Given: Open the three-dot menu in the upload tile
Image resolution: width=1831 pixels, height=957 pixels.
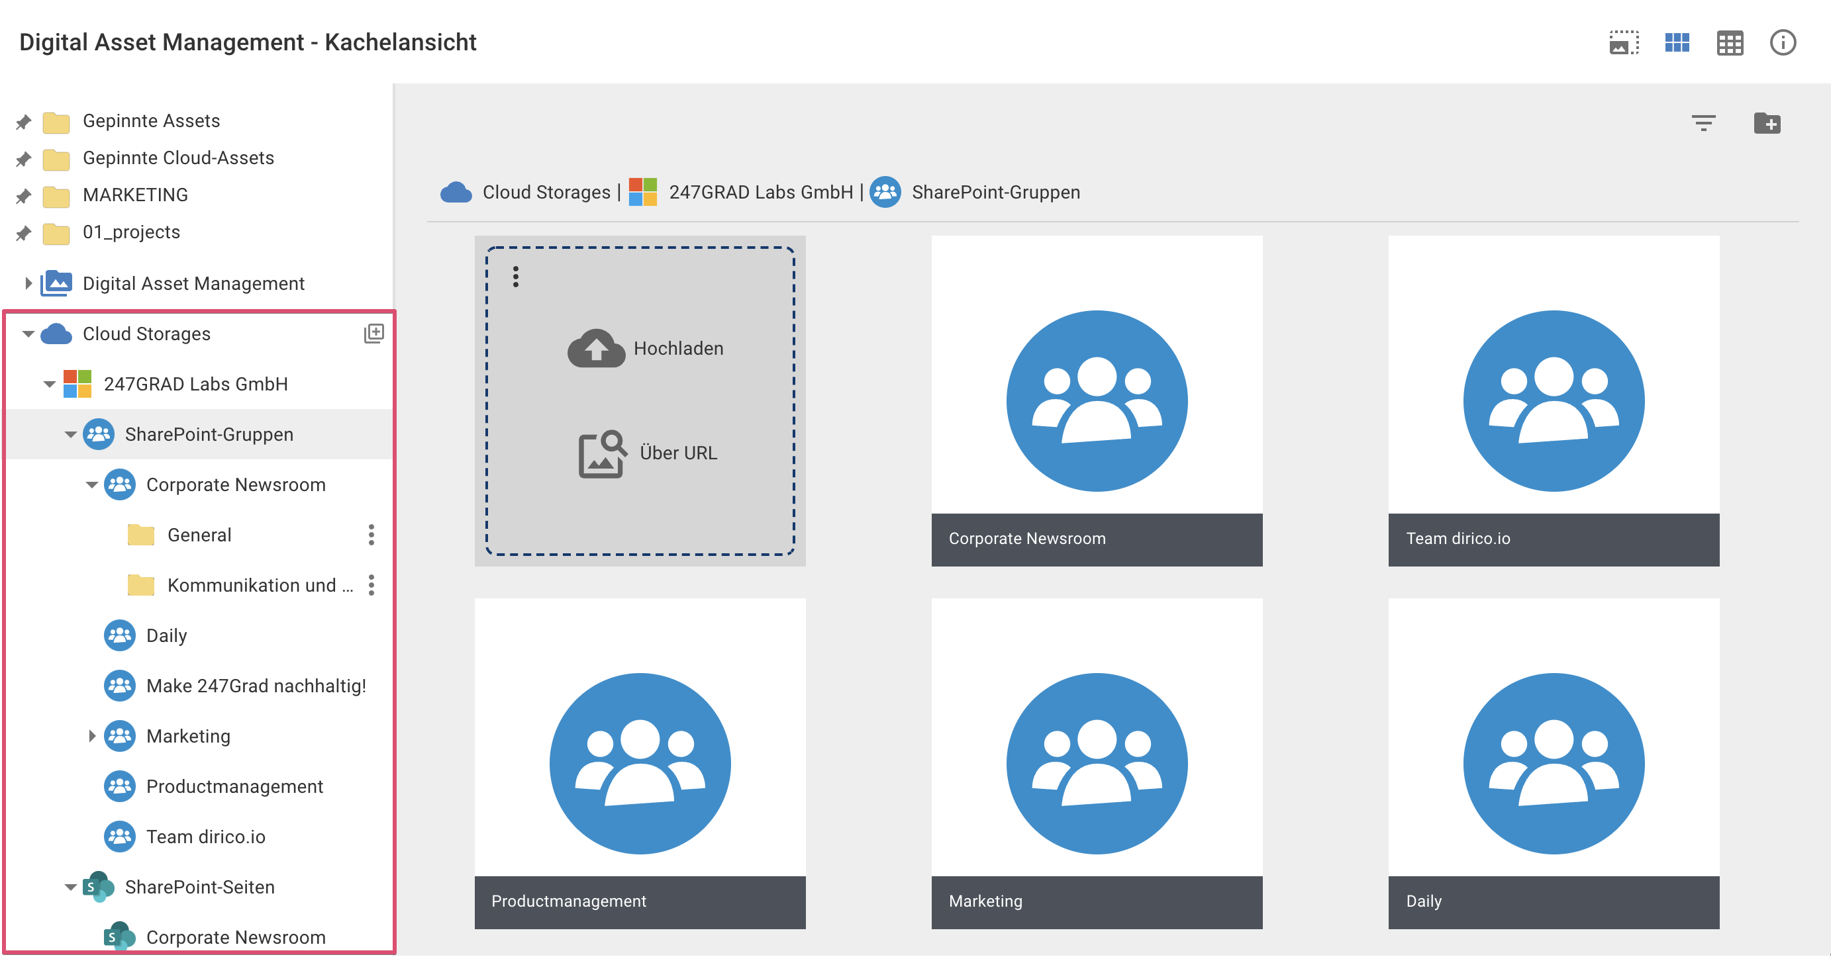Looking at the screenshot, I should point(516,277).
